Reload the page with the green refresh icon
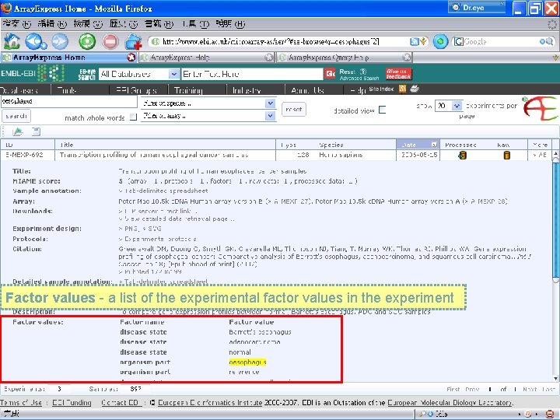 (x=87, y=41)
